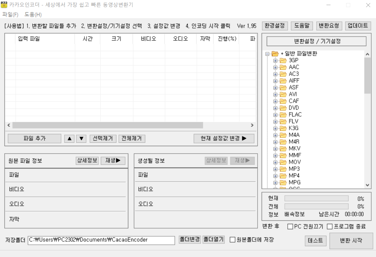Click the FLV folder icon
Viewport: 376px width, 257px height.
coord(283,121)
